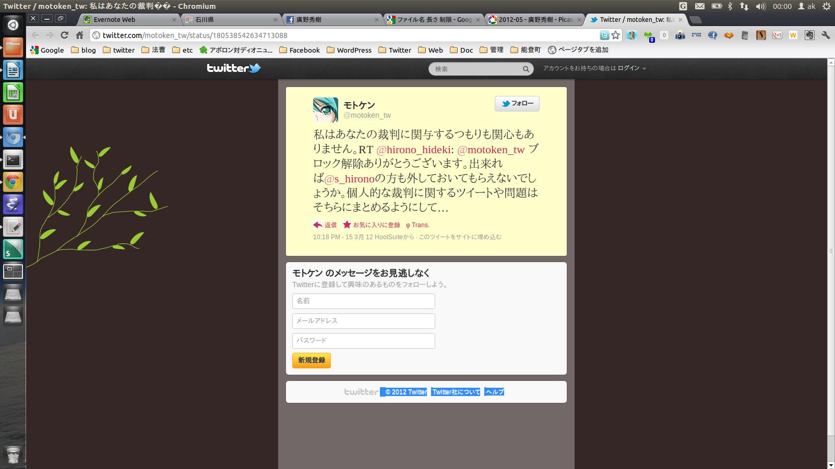This screenshot has width=835, height=469.
Task: Open user ak account menu
Action: pyautogui.click(x=807, y=6)
